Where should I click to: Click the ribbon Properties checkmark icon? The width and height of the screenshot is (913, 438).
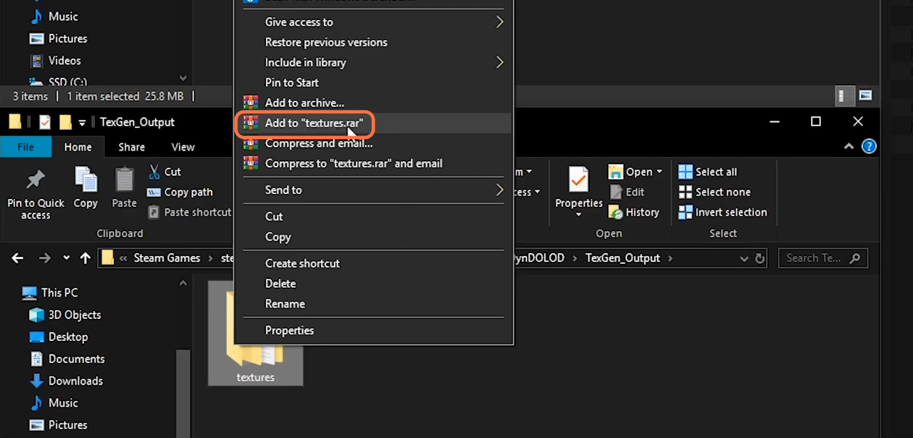click(x=578, y=180)
